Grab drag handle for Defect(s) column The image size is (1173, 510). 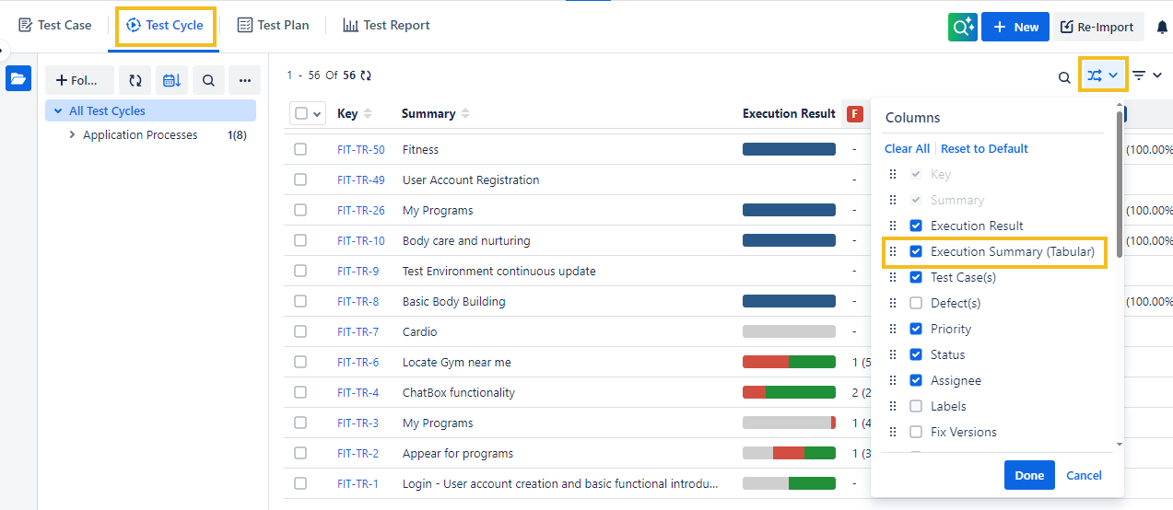tap(892, 303)
